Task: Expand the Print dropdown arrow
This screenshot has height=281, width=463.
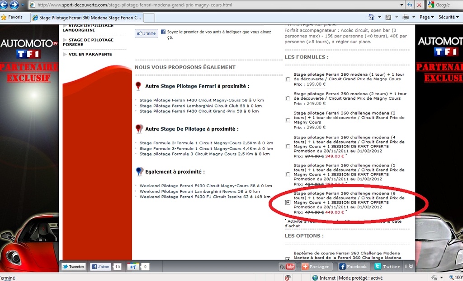Action: click(x=414, y=17)
